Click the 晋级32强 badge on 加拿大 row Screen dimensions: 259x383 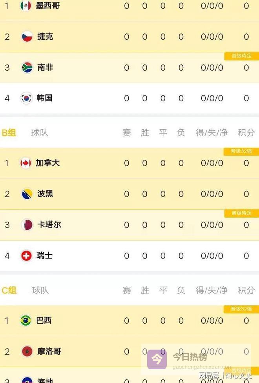coord(241,151)
